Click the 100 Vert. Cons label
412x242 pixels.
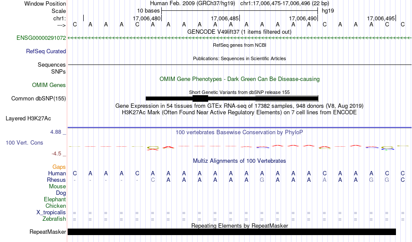coord(24,143)
